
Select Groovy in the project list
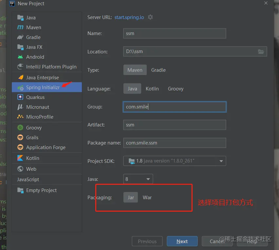47,128
